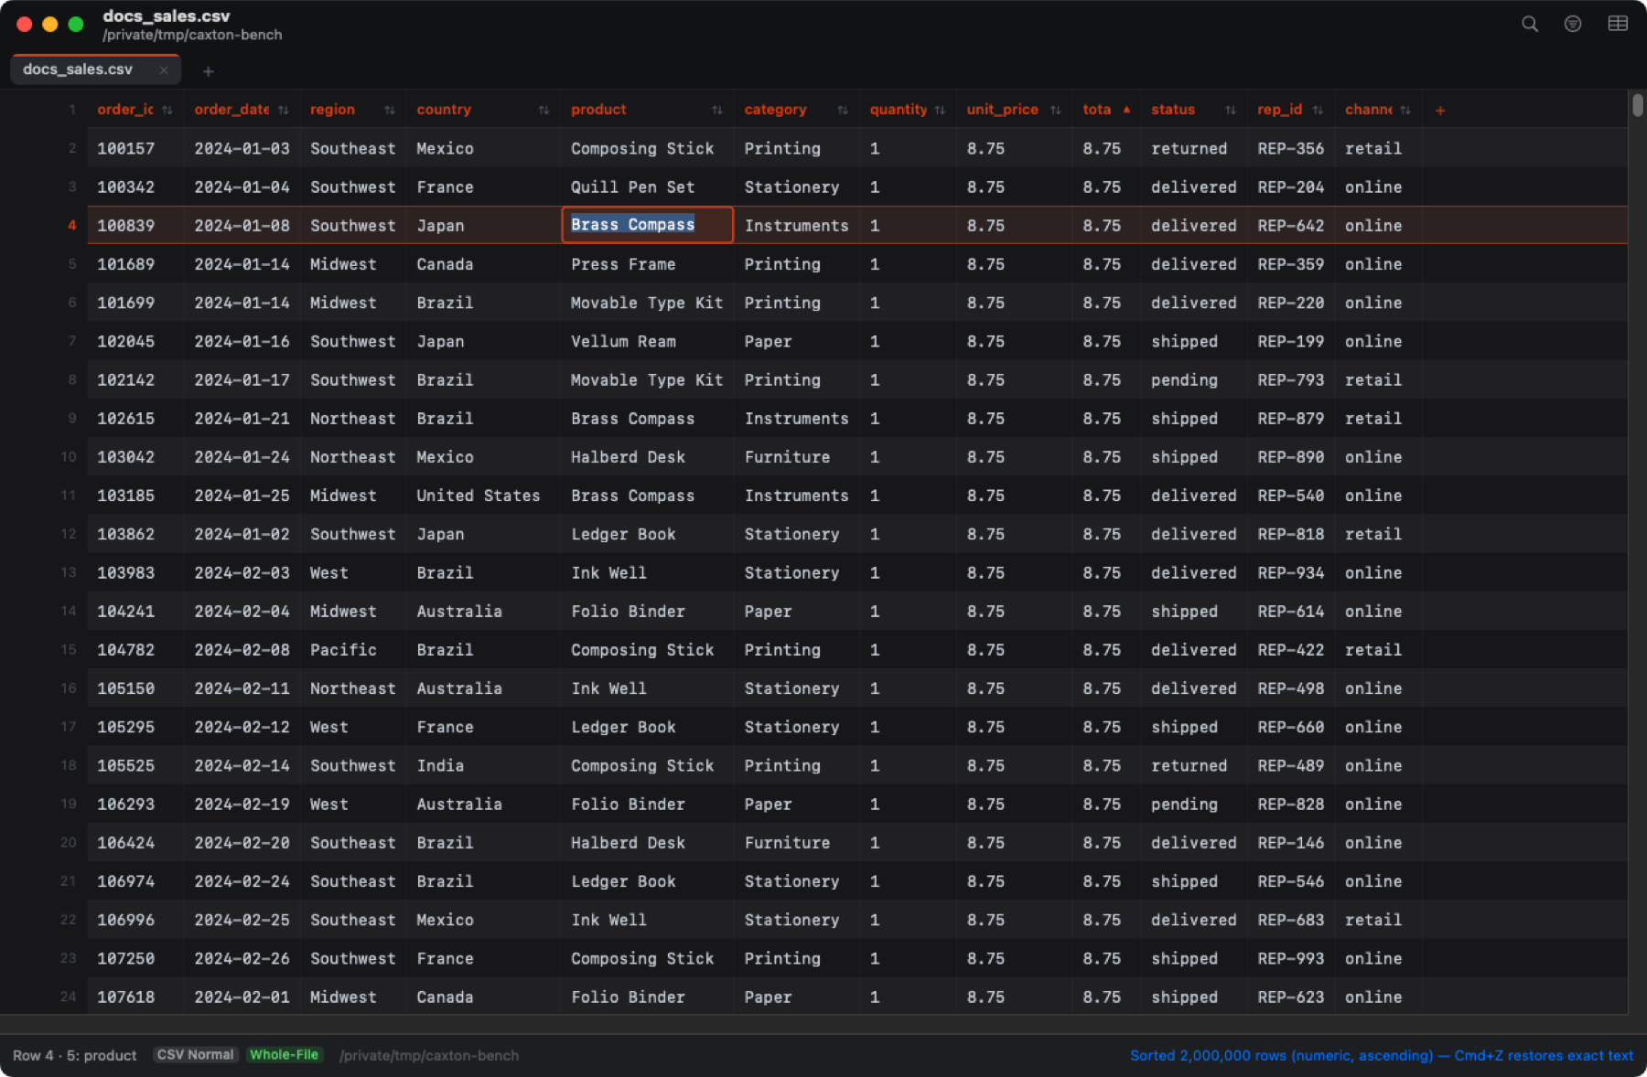Screen dimensions: 1647x1077
Task: Sort by unit_price column arrows
Action: tap(1056, 110)
